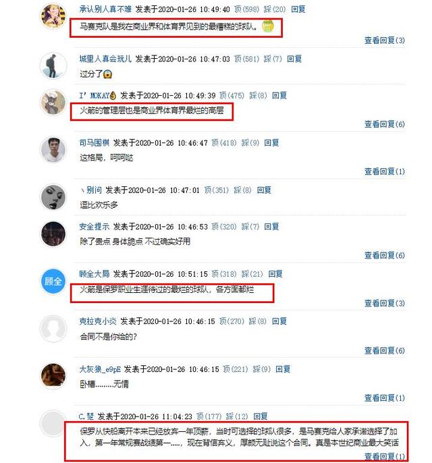Expand 查看回复(6) under I' MOKAY's comment
432x463 pixels.
pyautogui.click(x=385, y=124)
